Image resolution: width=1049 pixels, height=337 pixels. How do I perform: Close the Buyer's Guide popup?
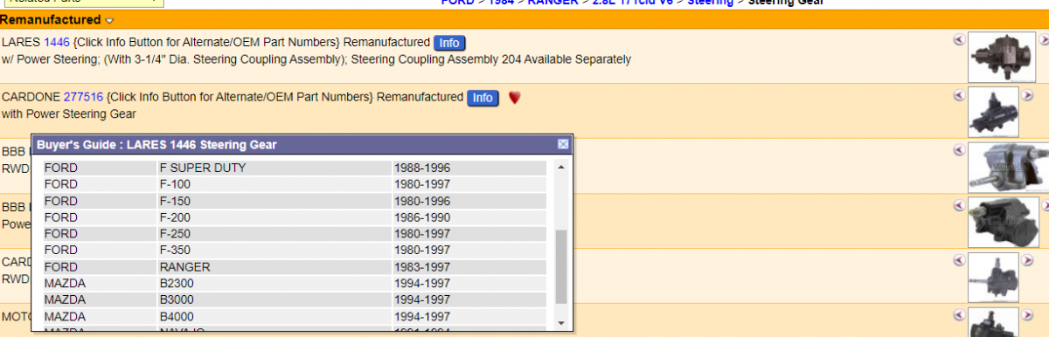563,144
